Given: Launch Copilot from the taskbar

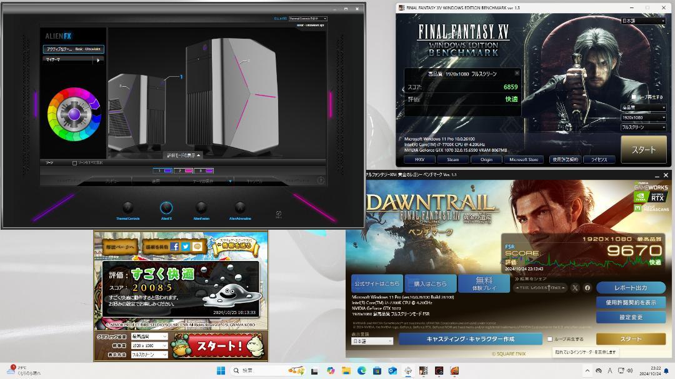Looking at the screenshot, I should pos(331,371).
